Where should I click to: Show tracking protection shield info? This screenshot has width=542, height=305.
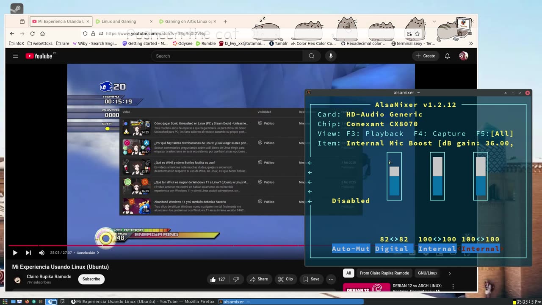point(85,33)
